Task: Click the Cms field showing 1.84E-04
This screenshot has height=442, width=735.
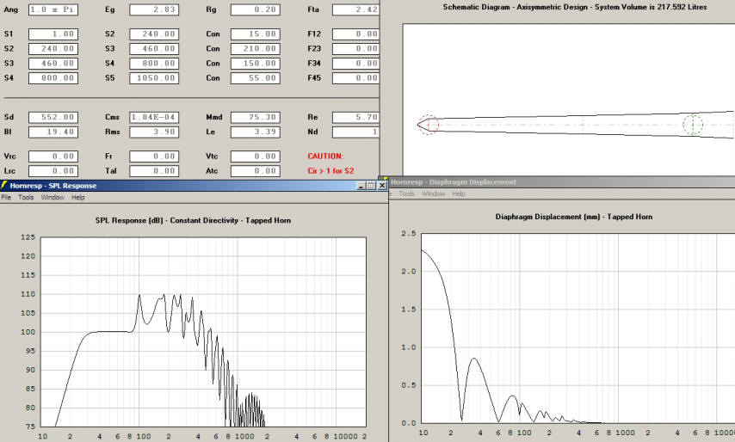Action: click(154, 118)
